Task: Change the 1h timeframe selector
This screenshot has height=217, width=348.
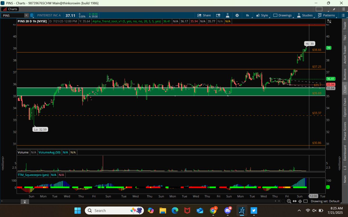Action: tap(247, 15)
